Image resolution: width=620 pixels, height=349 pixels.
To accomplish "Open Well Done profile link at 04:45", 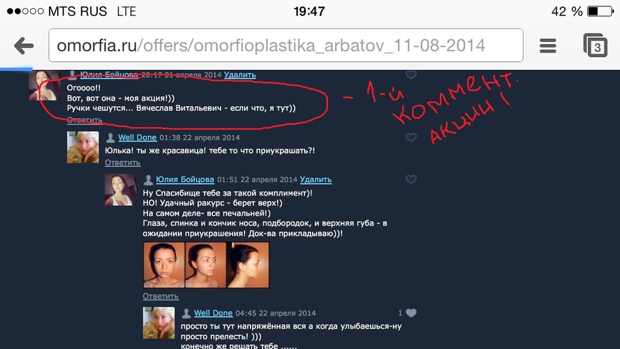I will pos(213,313).
